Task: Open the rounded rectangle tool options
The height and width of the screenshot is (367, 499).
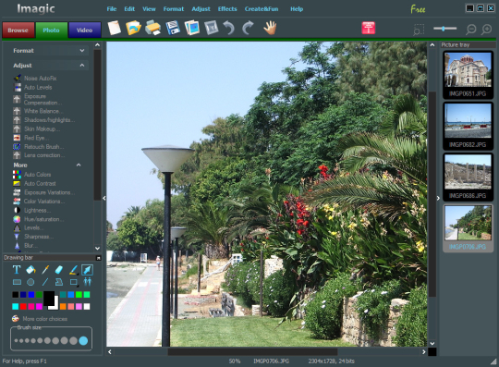Action: tap(74, 282)
